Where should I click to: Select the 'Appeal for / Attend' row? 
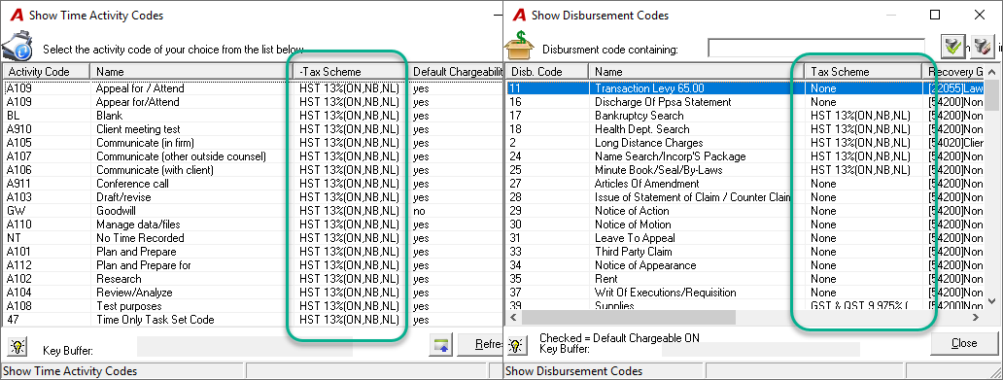[254, 88]
